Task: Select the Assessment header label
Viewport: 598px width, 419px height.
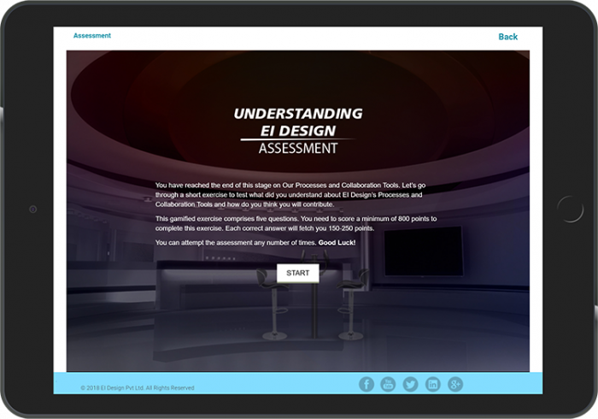Action: click(x=92, y=36)
